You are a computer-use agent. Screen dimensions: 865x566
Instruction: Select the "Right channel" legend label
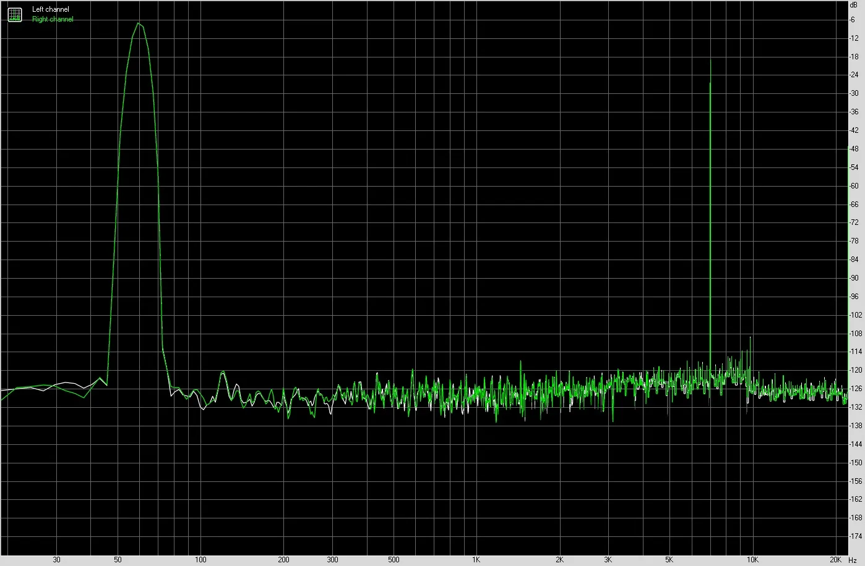[x=53, y=19]
